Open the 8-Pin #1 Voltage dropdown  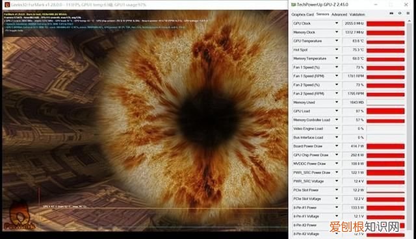[337, 216]
